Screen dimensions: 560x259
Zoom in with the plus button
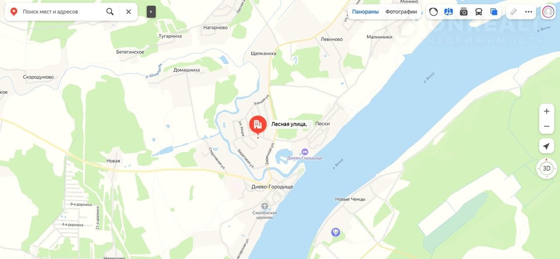[x=546, y=111]
